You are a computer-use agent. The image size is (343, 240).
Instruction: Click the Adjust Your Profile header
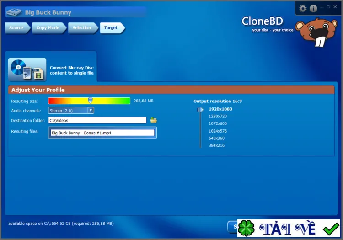(171, 90)
